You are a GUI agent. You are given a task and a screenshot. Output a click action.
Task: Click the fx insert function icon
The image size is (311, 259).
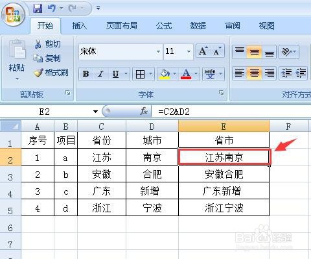[143, 112]
